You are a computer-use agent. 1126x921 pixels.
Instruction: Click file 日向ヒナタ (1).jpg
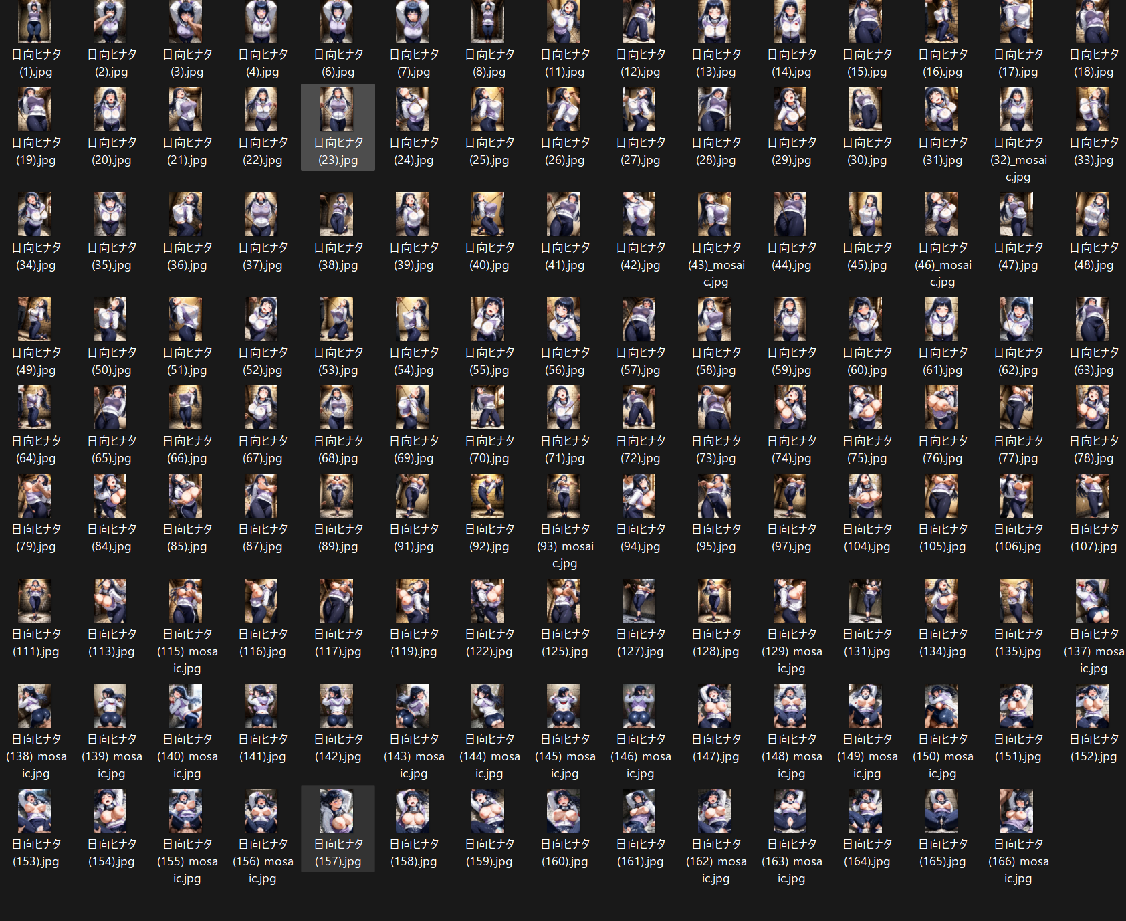[35, 39]
